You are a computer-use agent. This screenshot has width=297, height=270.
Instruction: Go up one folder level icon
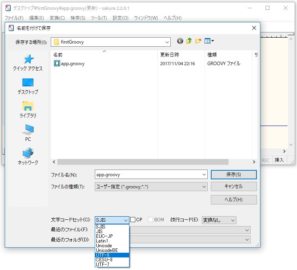[x=189, y=41]
